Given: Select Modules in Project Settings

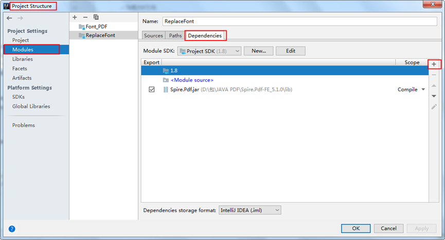Looking at the screenshot, I should (x=23, y=50).
